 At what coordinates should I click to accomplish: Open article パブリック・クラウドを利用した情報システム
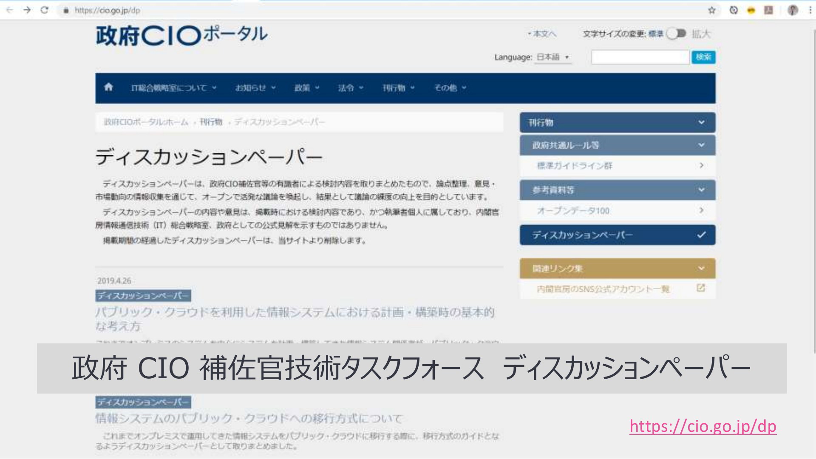(295, 319)
